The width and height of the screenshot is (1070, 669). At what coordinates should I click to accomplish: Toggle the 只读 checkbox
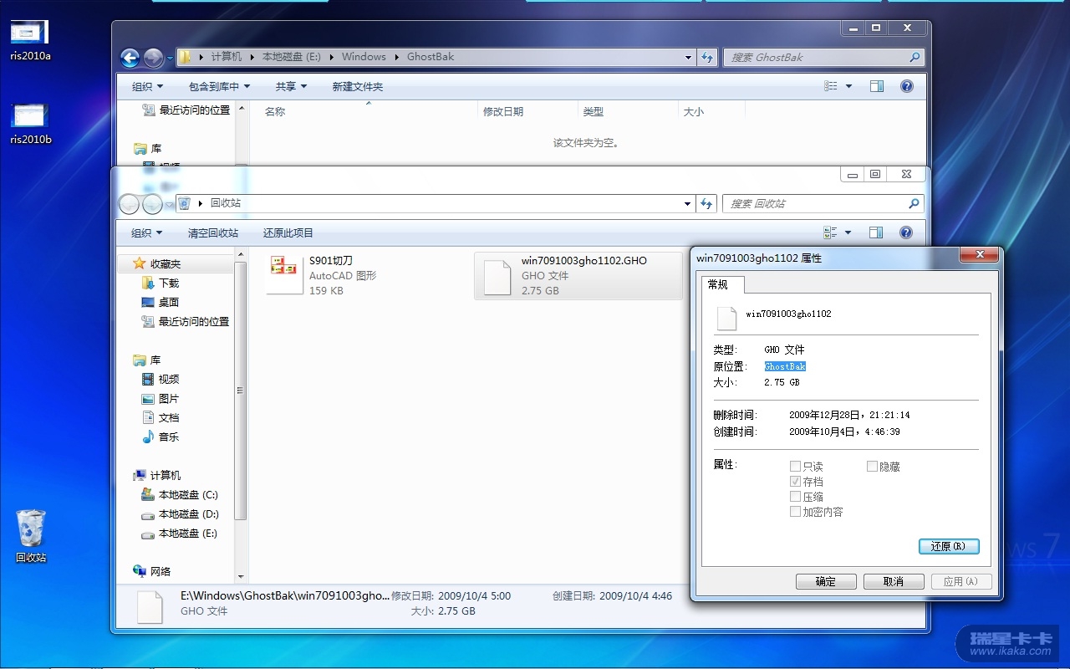click(795, 467)
